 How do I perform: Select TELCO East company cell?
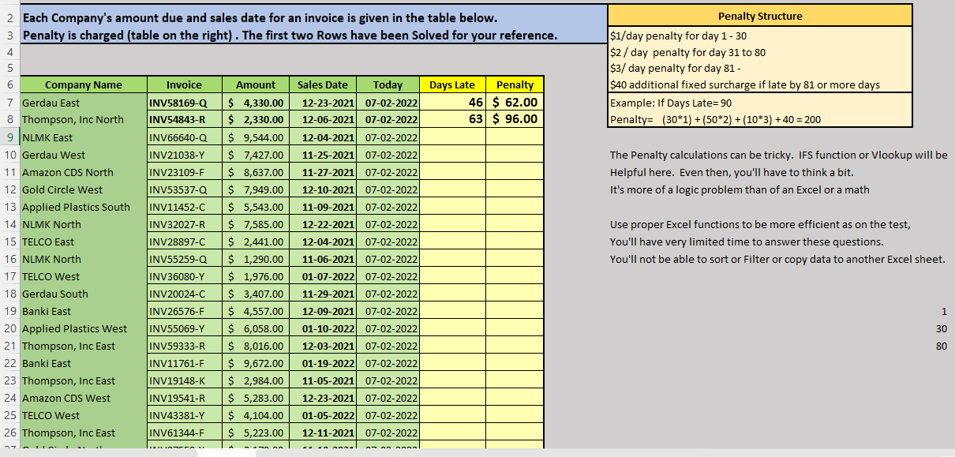point(84,242)
